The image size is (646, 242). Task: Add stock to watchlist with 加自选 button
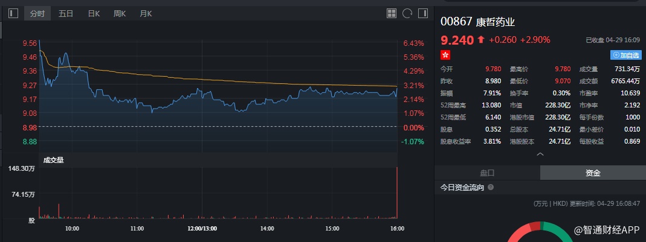coord(626,55)
